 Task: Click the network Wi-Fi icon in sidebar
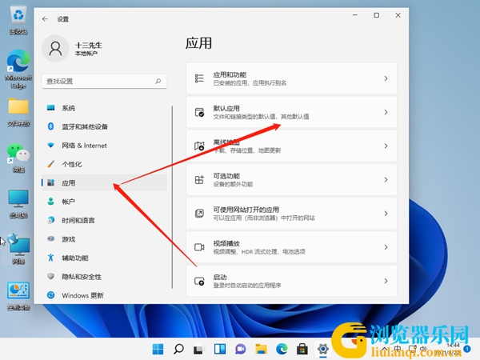[51, 145]
